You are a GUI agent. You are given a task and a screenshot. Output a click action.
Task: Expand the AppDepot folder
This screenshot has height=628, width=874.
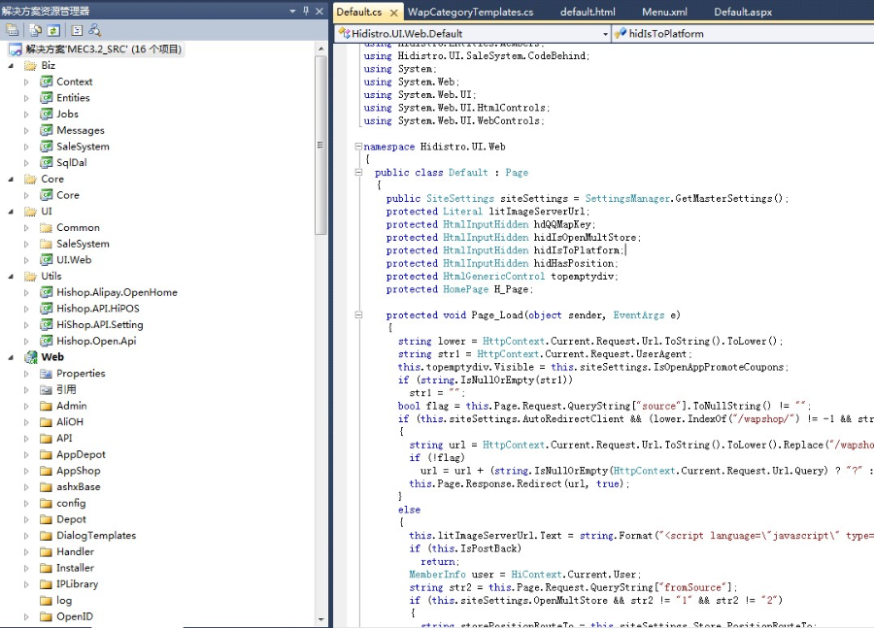[x=26, y=454]
